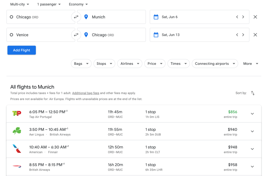The width and height of the screenshot is (267, 176).
Task: Open the Stops filter
Action: click(x=104, y=64)
